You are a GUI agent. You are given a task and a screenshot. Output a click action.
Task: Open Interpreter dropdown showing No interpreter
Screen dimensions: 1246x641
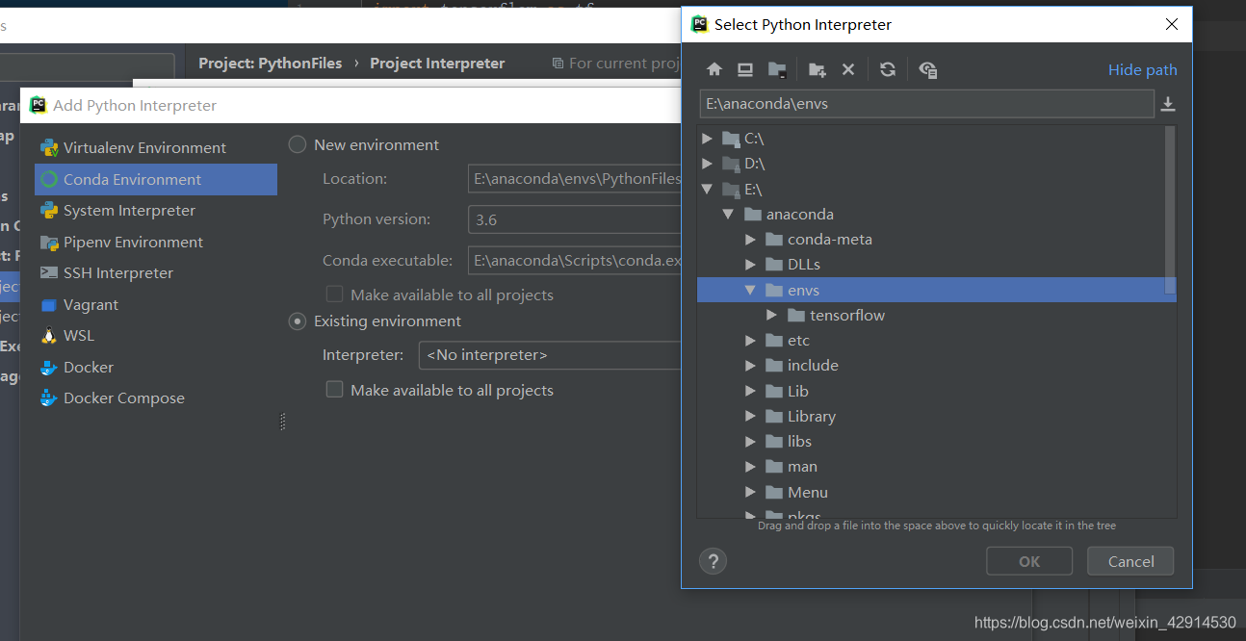(x=550, y=355)
